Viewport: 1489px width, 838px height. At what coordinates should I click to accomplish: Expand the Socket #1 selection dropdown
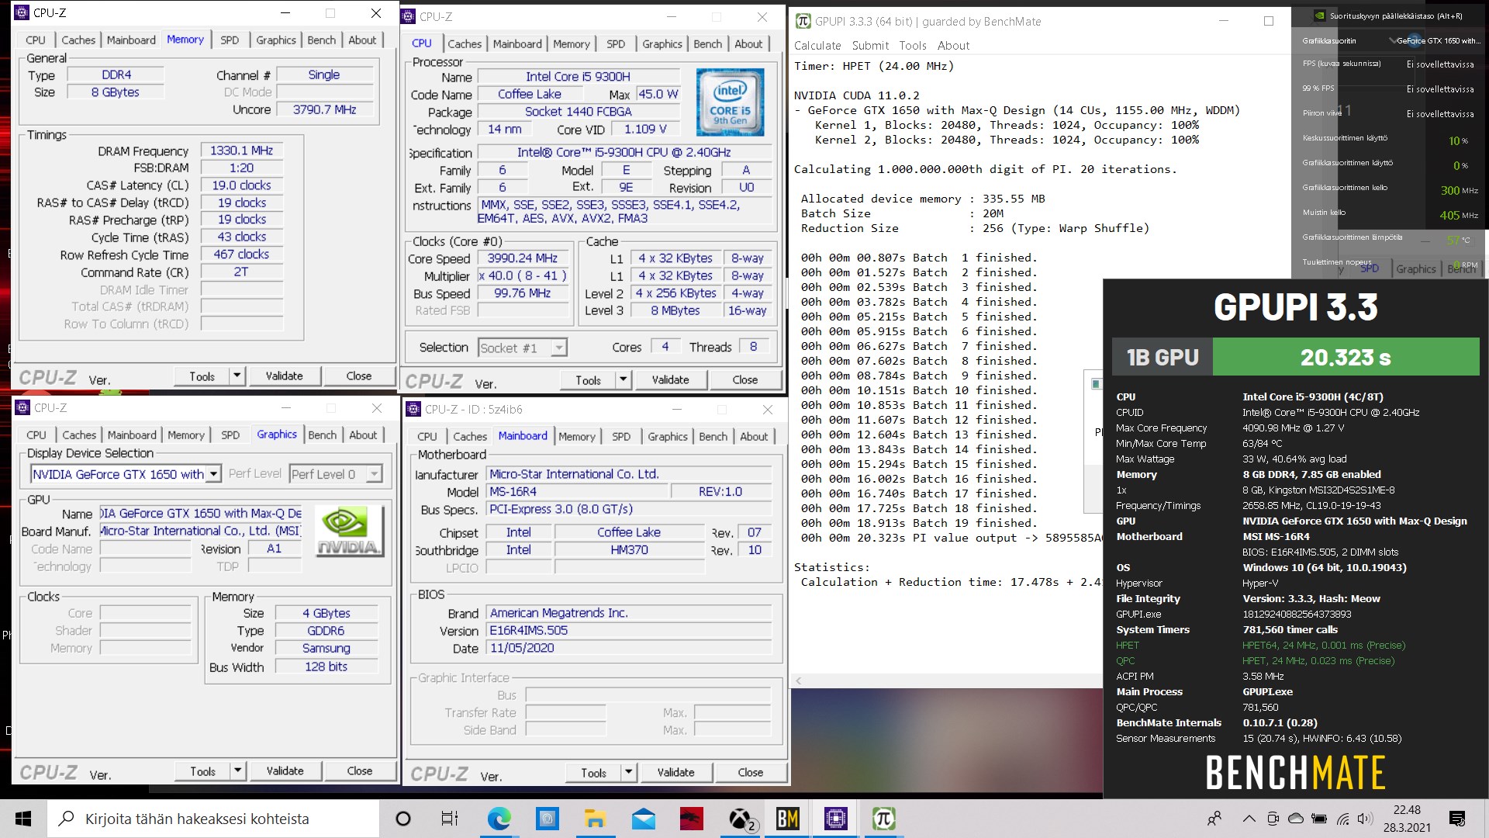(558, 348)
